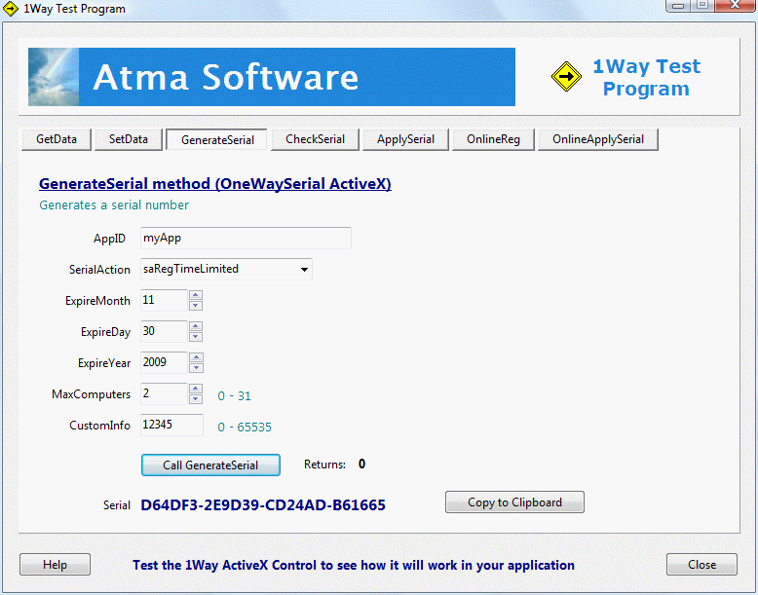Open GenerateSerial method heading link
Image resolution: width=758 pixels, height=595 pixels.
(x=215, y=184)
